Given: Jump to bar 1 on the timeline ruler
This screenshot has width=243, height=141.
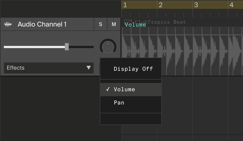Looking at the screenshot, I should click(125, 5).
